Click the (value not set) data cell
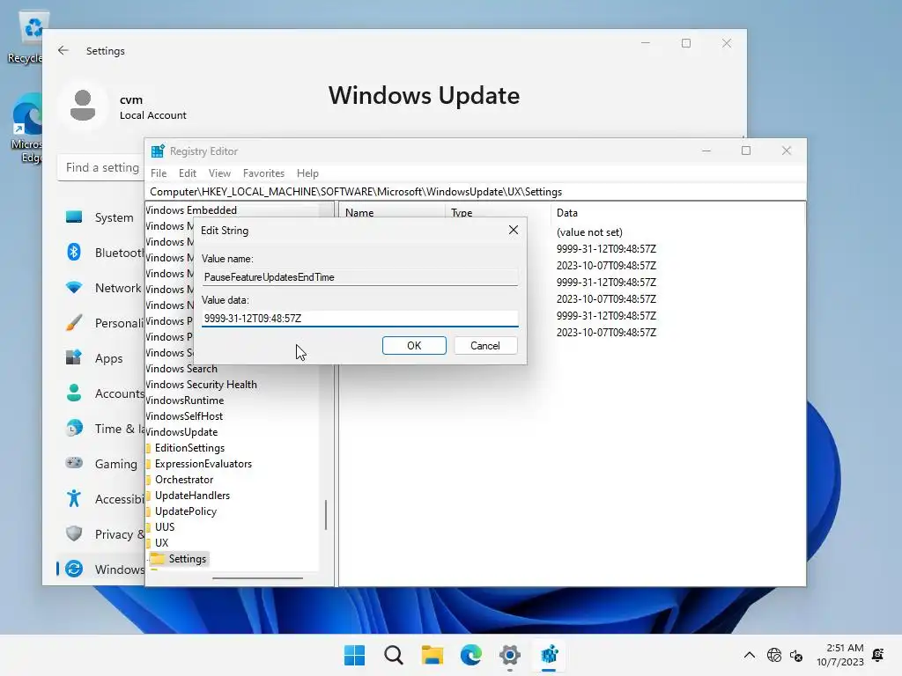The height and width of the screenshot is (676, 902). pyautogui.click(x=589, y=232)
